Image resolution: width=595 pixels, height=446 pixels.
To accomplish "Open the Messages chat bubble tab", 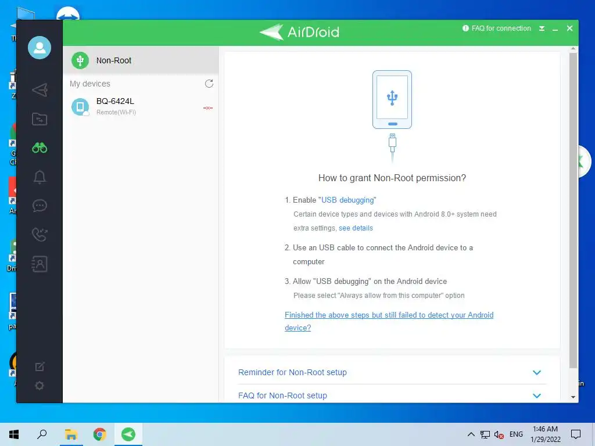I will coord(40,206).
